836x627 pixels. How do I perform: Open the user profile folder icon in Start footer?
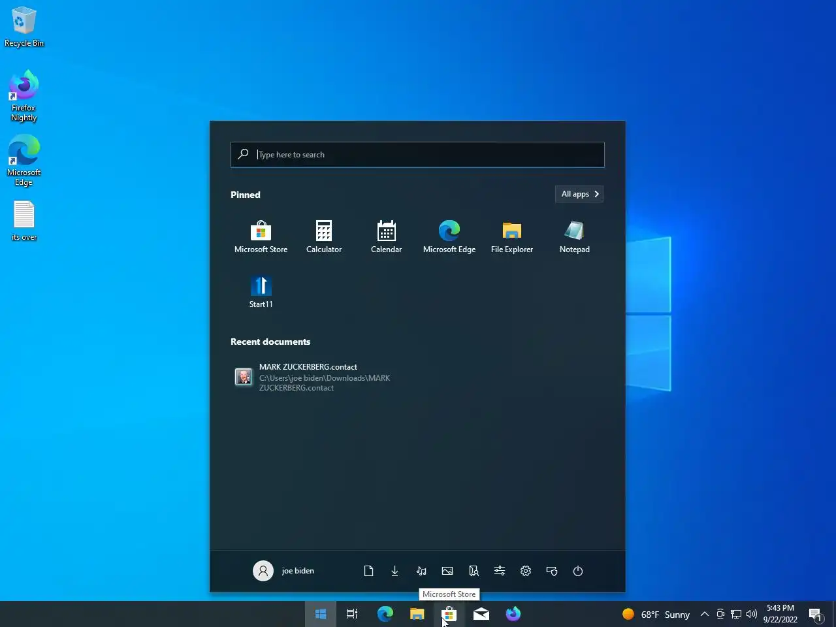tap(474, 571)
